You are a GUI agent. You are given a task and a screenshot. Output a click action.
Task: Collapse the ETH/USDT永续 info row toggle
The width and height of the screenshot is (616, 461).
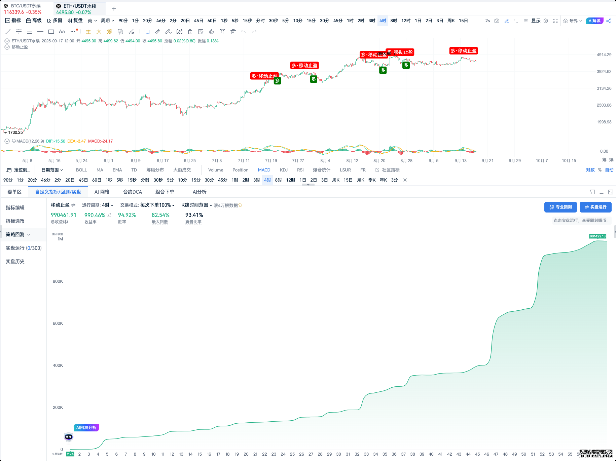[7, 41]
